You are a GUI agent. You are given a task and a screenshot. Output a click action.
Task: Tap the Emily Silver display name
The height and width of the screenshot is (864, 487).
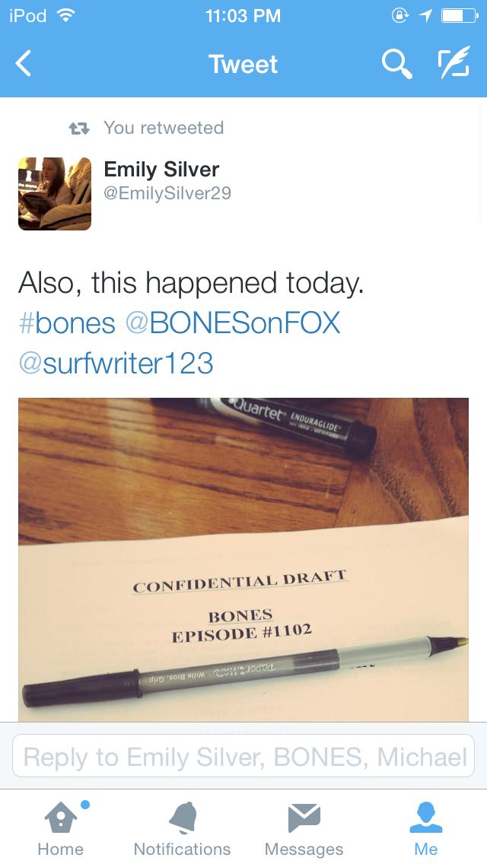tap(161, 169)
